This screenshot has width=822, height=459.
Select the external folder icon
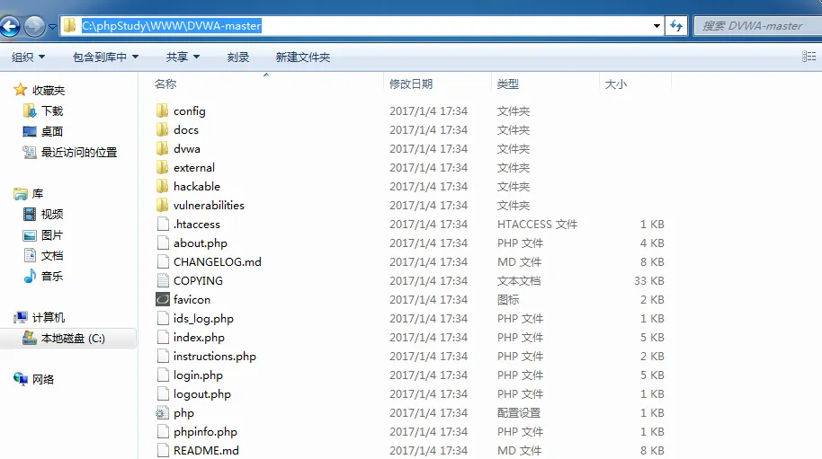click(163, 167)
